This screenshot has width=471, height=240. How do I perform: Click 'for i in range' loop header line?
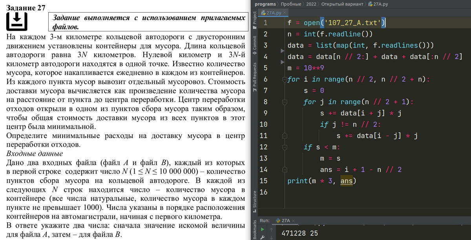(358, 79)
